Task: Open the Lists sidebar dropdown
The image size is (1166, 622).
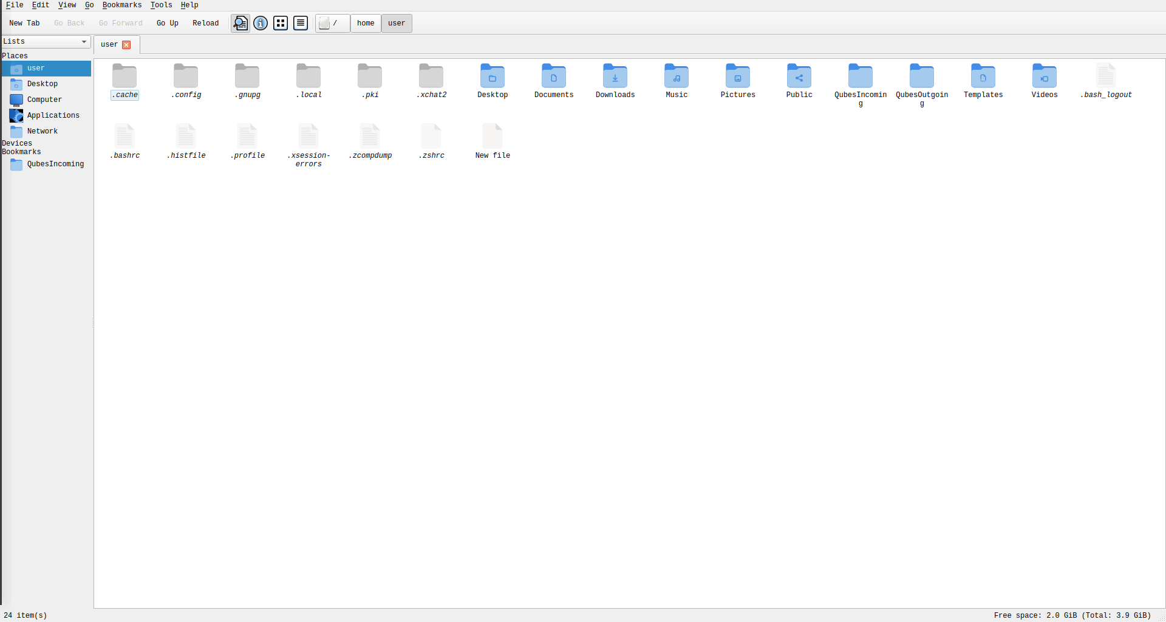Action: (x=46, y=41)
